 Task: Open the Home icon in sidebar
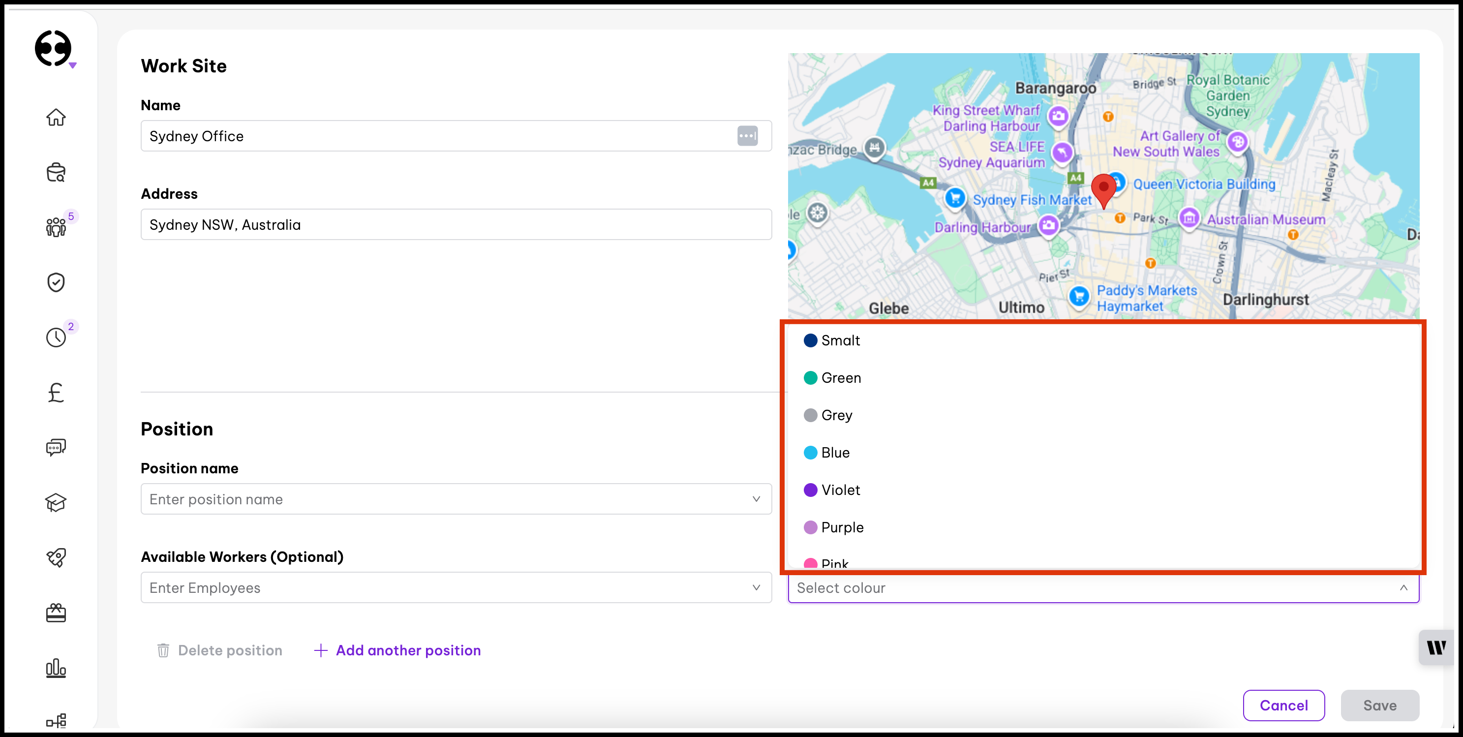coord(56,118)
